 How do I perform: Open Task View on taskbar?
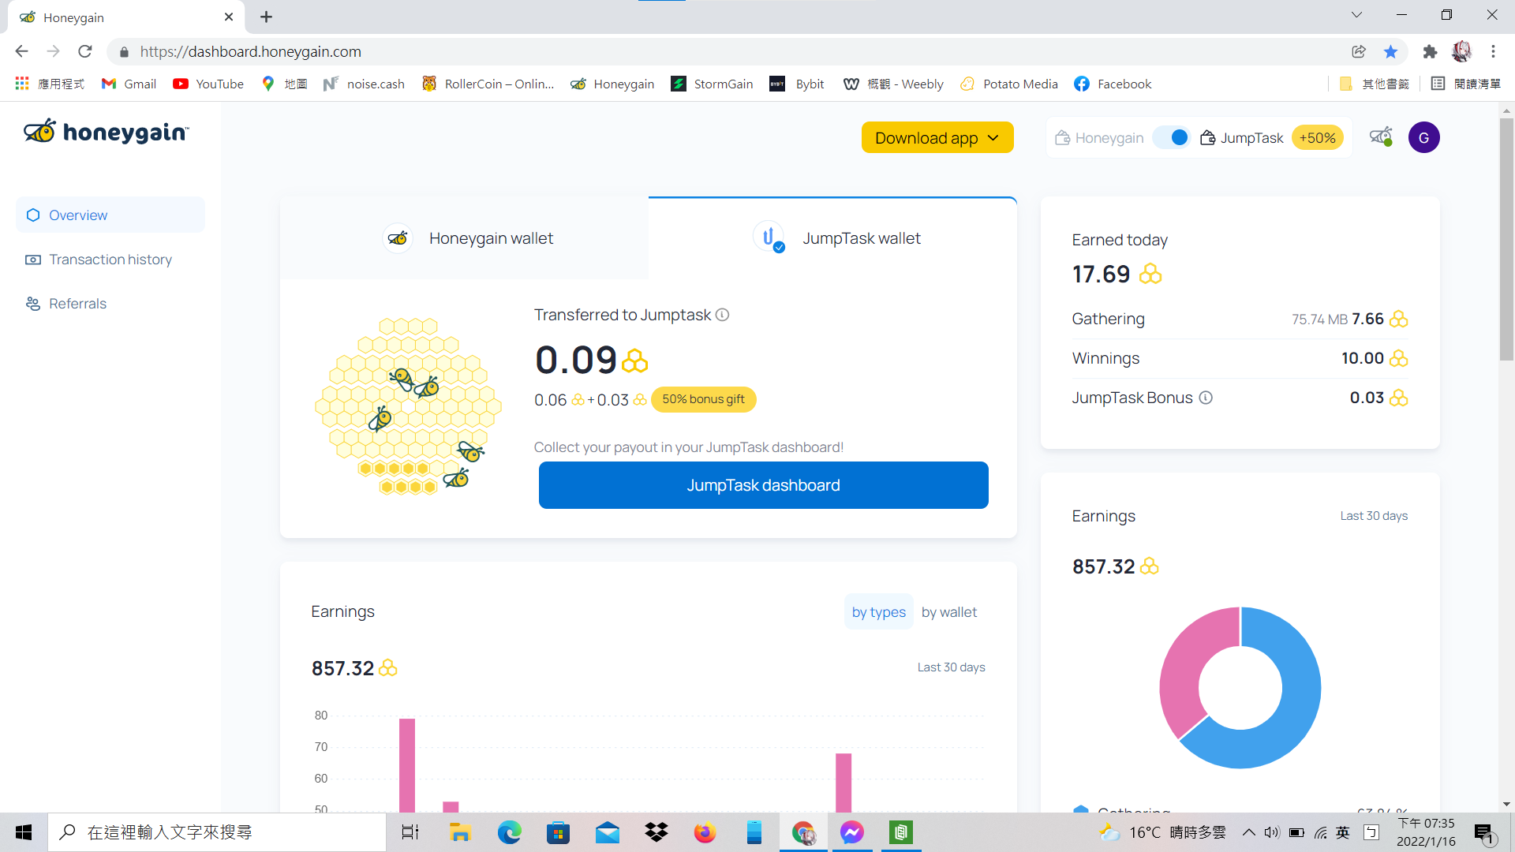(x=410, y=832)
